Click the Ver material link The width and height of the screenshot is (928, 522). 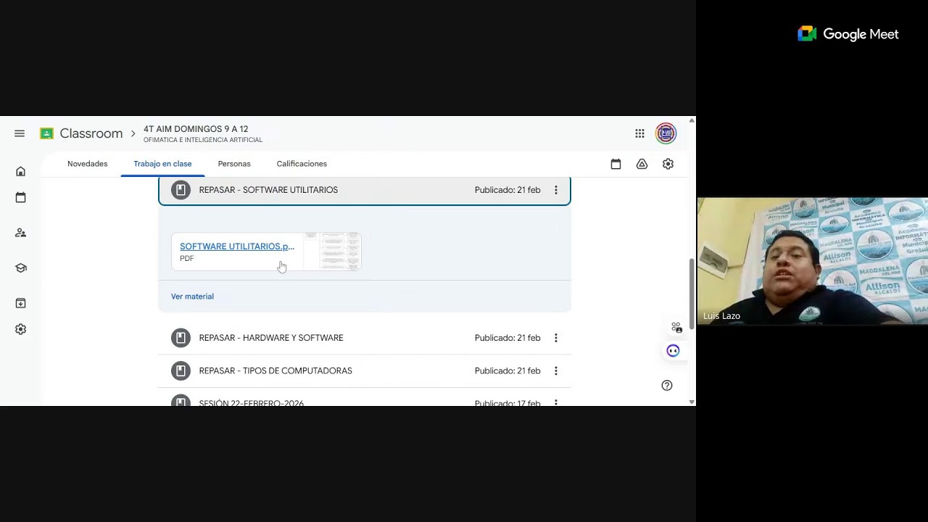pos(192,297)
